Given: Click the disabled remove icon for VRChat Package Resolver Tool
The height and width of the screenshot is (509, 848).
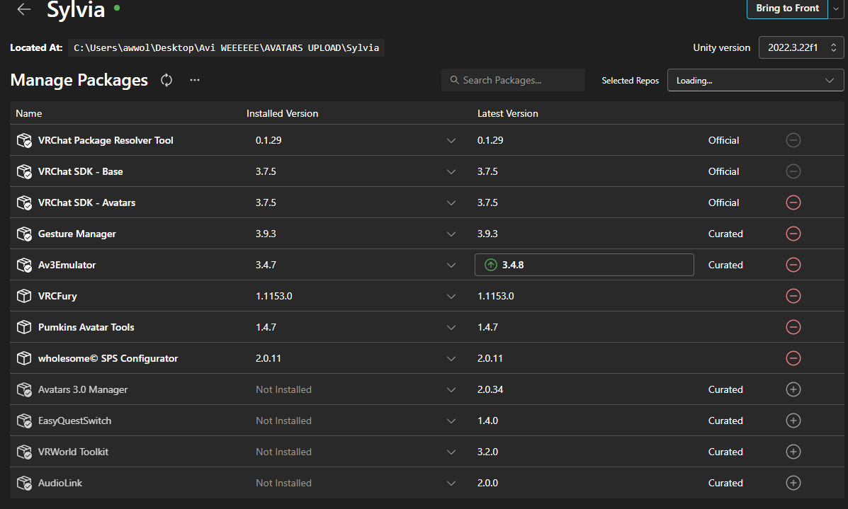Looking at the screenshot, I should 793,140.
